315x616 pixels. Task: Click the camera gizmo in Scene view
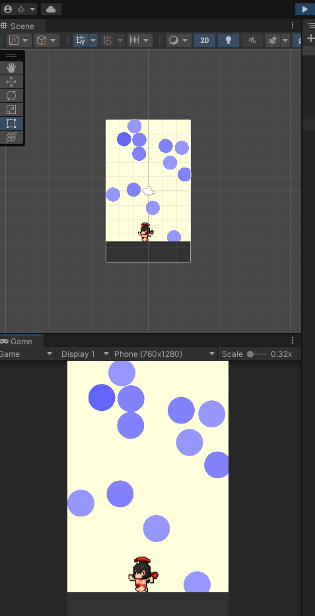click(x=149, y=191)
